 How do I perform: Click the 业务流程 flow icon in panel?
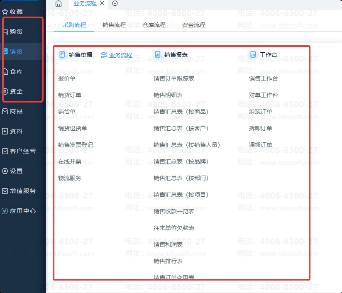pos(104,55)
